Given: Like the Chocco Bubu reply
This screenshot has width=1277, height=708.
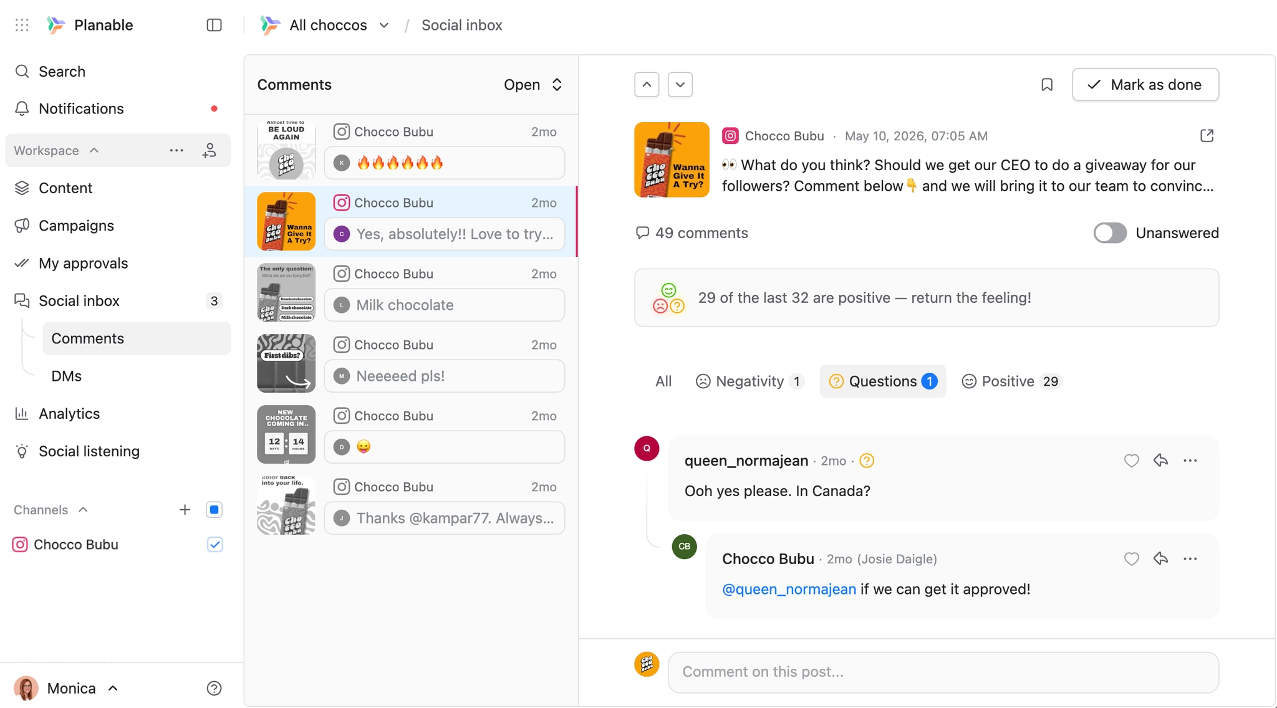Looking at the screenshot, I should point(1131,559).
